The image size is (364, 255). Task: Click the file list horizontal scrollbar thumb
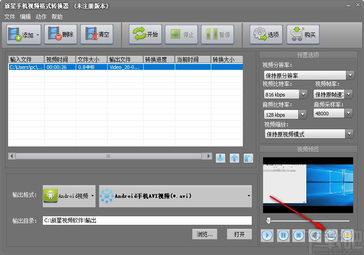point(109,156)
